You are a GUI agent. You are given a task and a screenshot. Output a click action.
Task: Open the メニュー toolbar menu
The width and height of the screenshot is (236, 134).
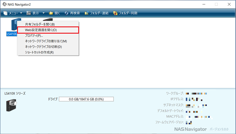[x=13, y=13]
